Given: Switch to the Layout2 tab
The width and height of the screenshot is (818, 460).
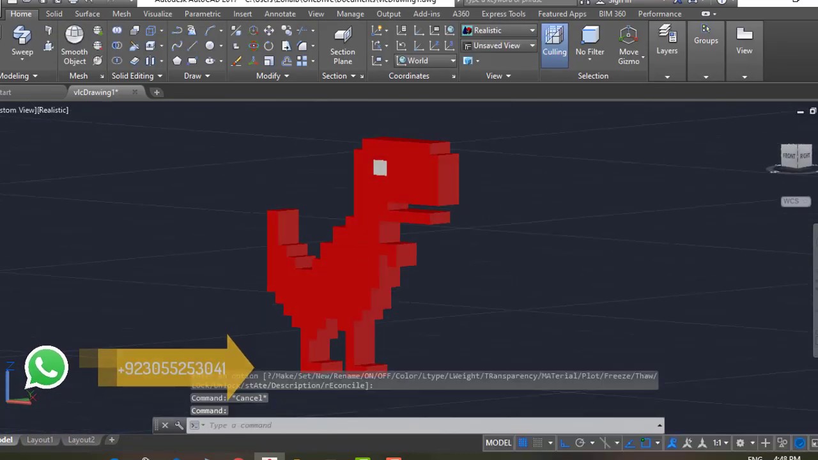Looking at the screenshot, I should [81, 440].
